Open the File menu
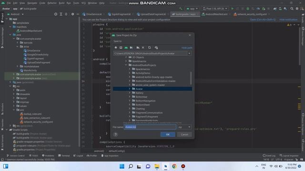This screenshot has width=305, height=171. 9,3
